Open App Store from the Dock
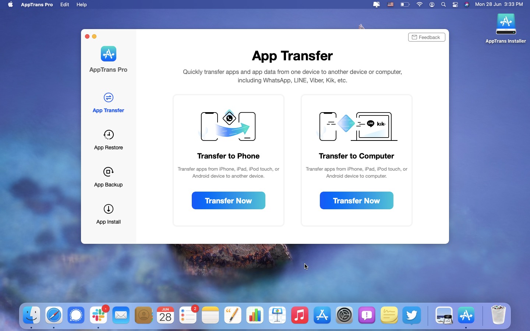Viewport: 530px width, 331px height. [x=322, y=316]
